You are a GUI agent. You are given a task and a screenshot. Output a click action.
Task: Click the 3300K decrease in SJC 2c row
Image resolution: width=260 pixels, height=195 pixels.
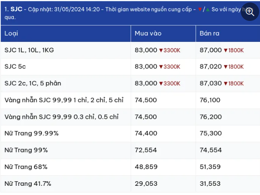point(170,84)
